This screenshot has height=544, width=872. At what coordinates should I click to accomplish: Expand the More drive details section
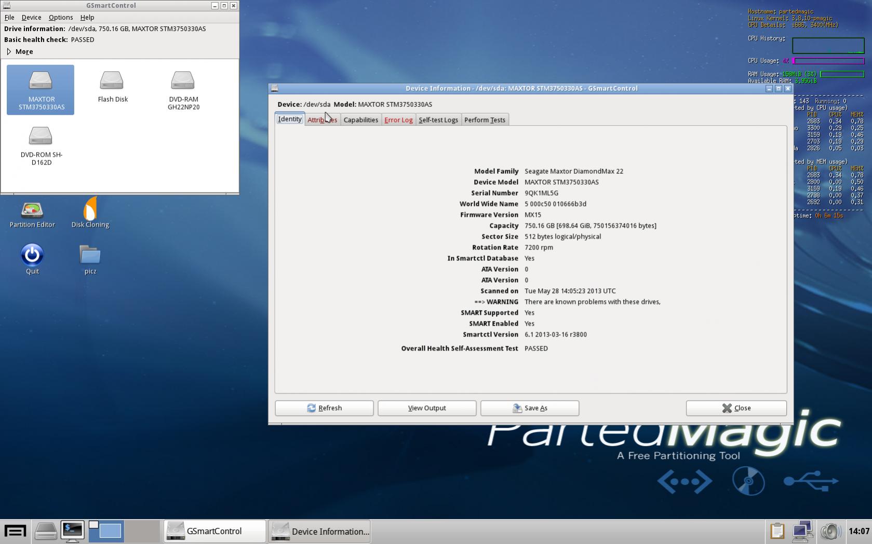(20, 51)
